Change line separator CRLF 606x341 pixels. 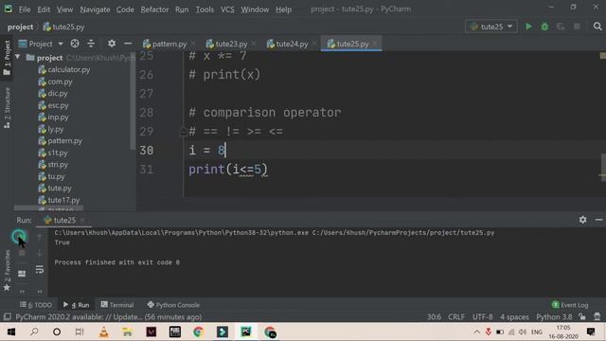[x=456, y=316]
